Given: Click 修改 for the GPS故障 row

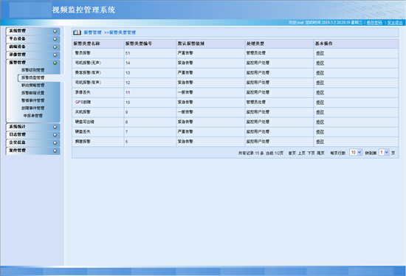Looking at the screenshot, I should tap(320, 103).
